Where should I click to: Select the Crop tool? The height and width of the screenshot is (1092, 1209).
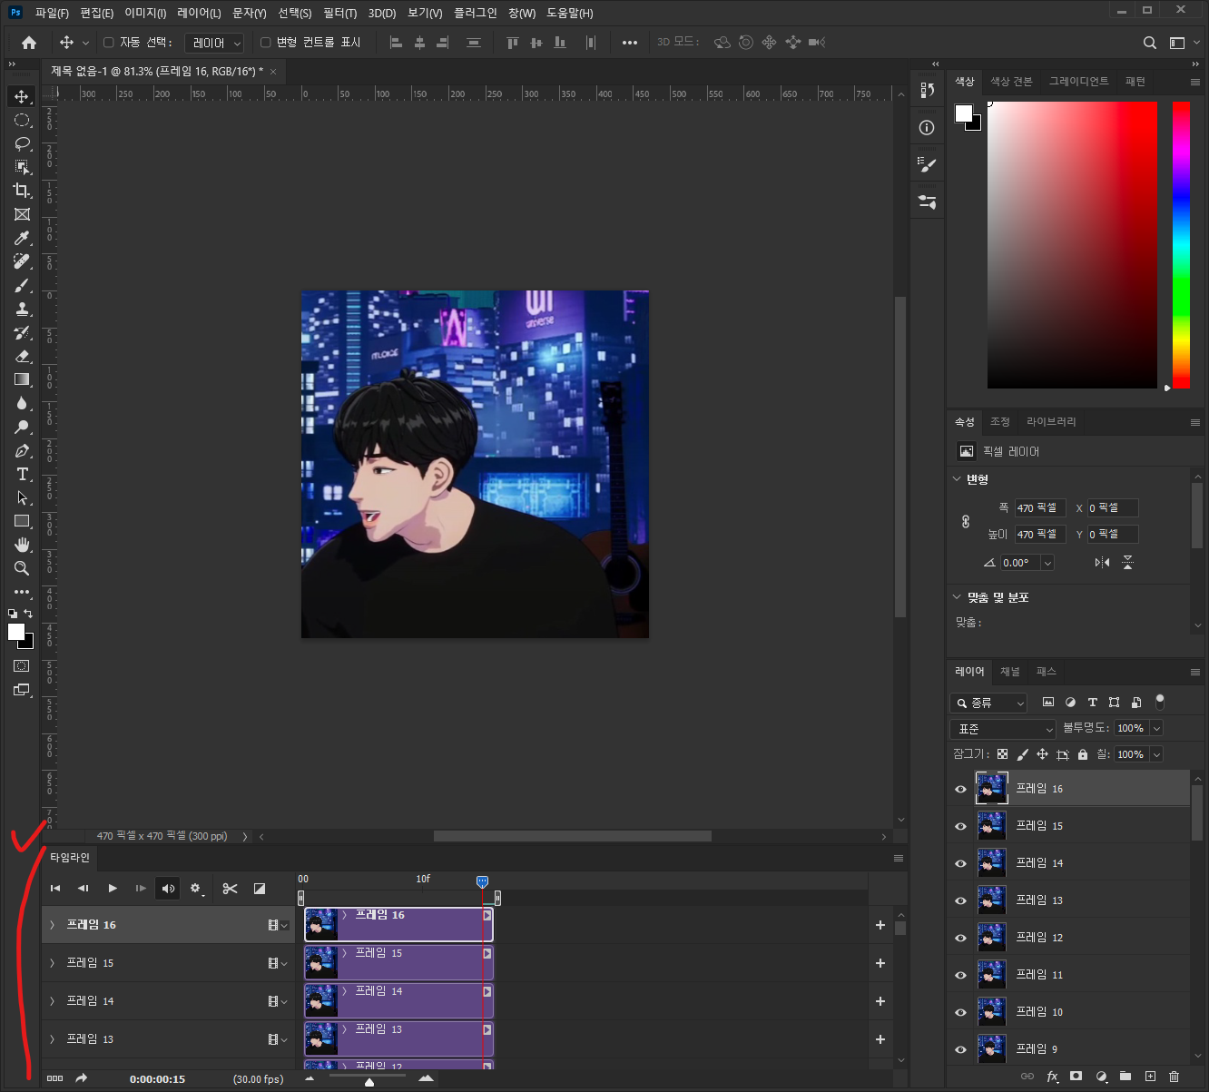click(x=22, y=191)
